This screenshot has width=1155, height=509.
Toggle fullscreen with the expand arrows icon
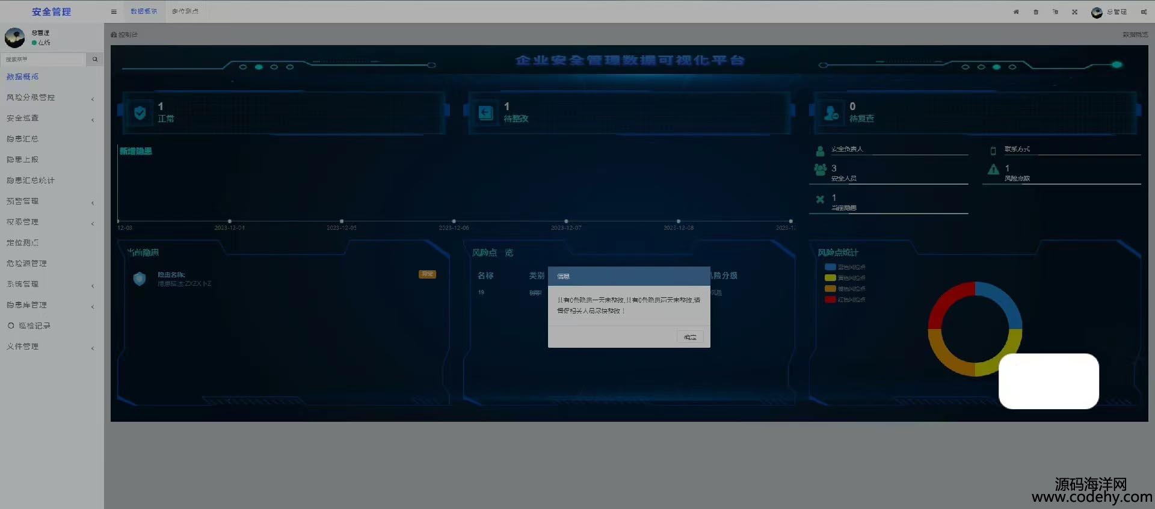pyautogui.click(x=1074, y=11)
